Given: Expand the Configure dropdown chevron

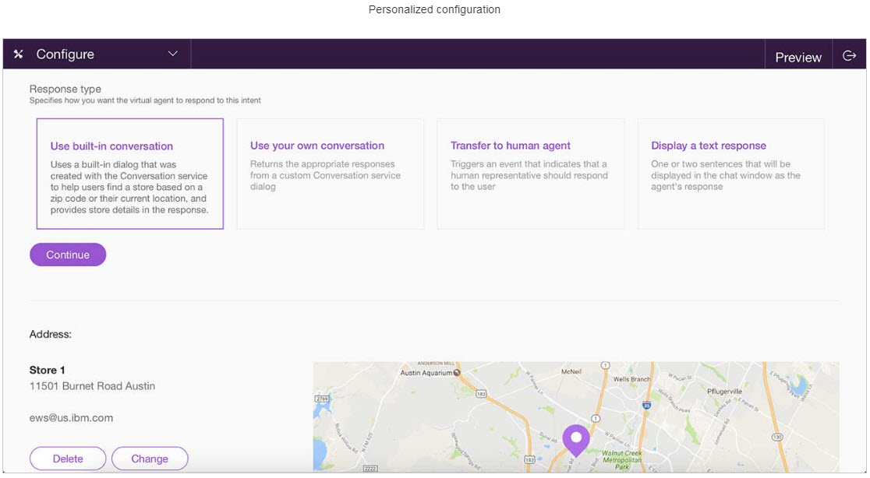Looking at the screenshot, I should [173, 54].
